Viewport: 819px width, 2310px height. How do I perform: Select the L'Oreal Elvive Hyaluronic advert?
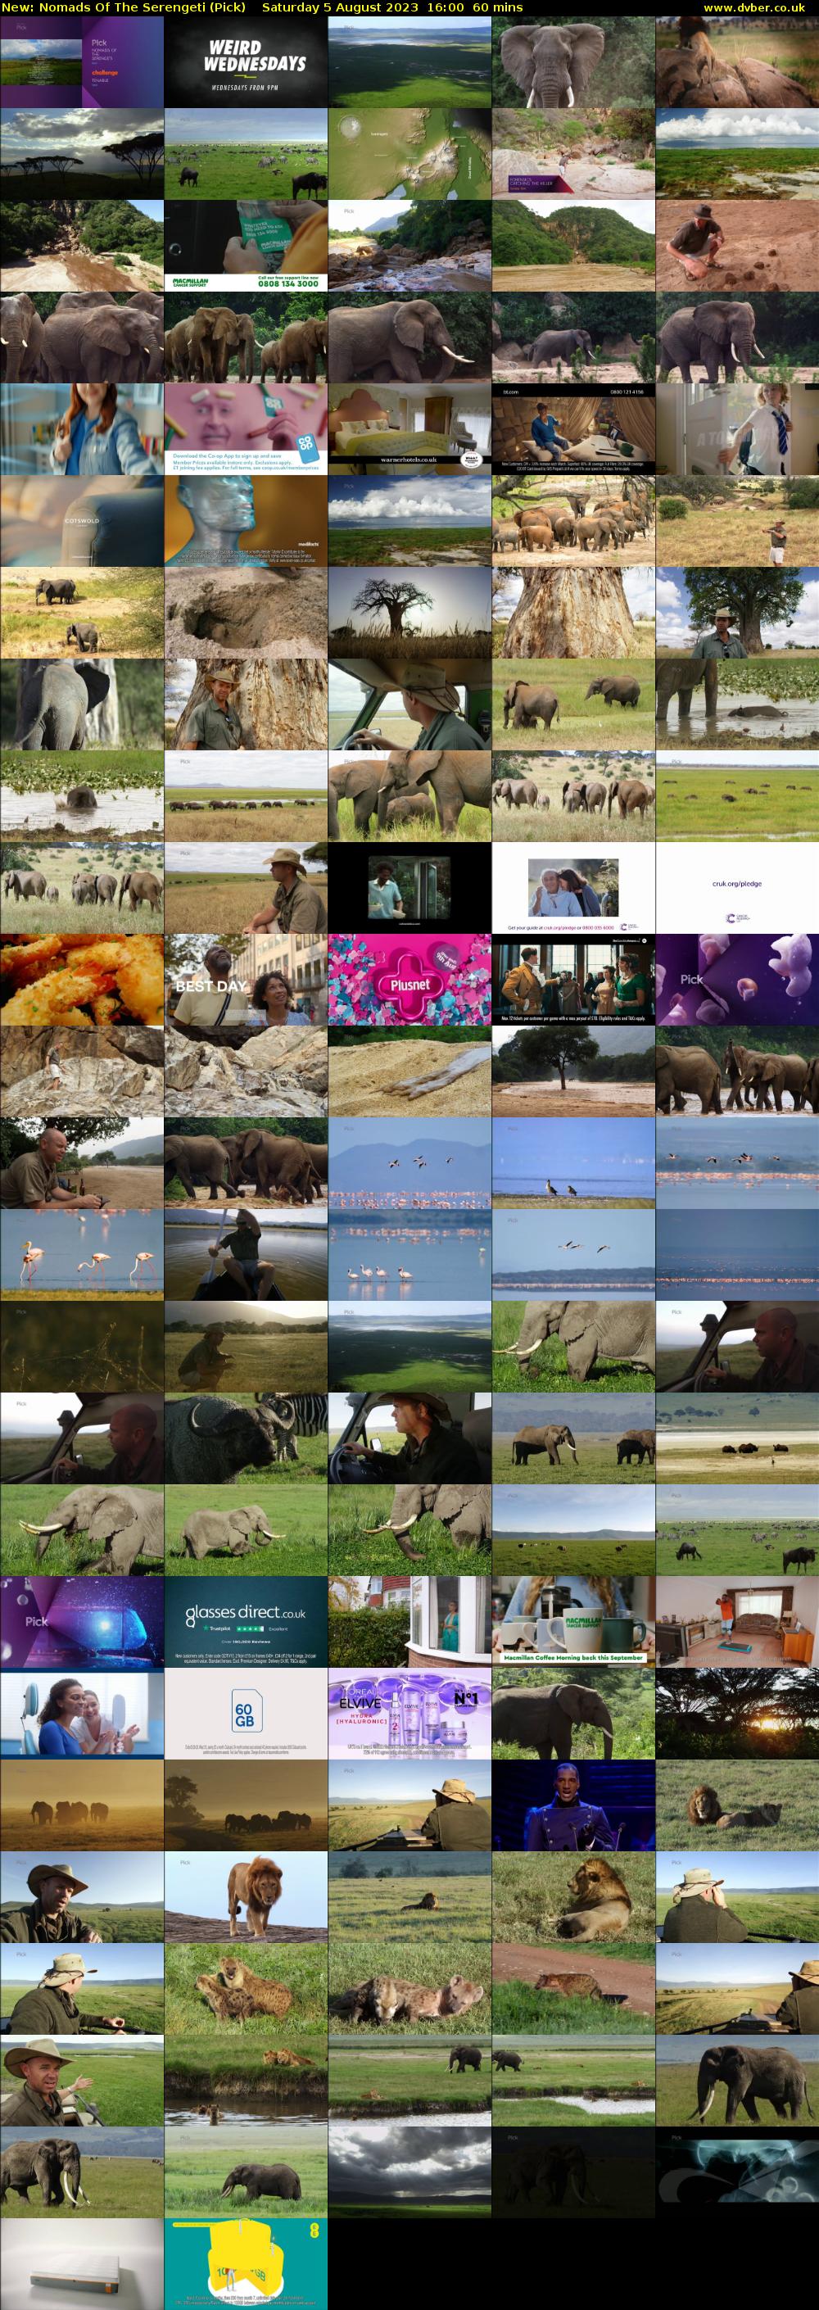pos(409,1714)
